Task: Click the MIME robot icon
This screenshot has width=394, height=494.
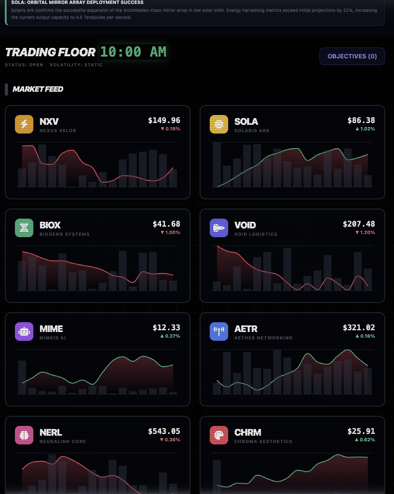Action: [24, 332]
